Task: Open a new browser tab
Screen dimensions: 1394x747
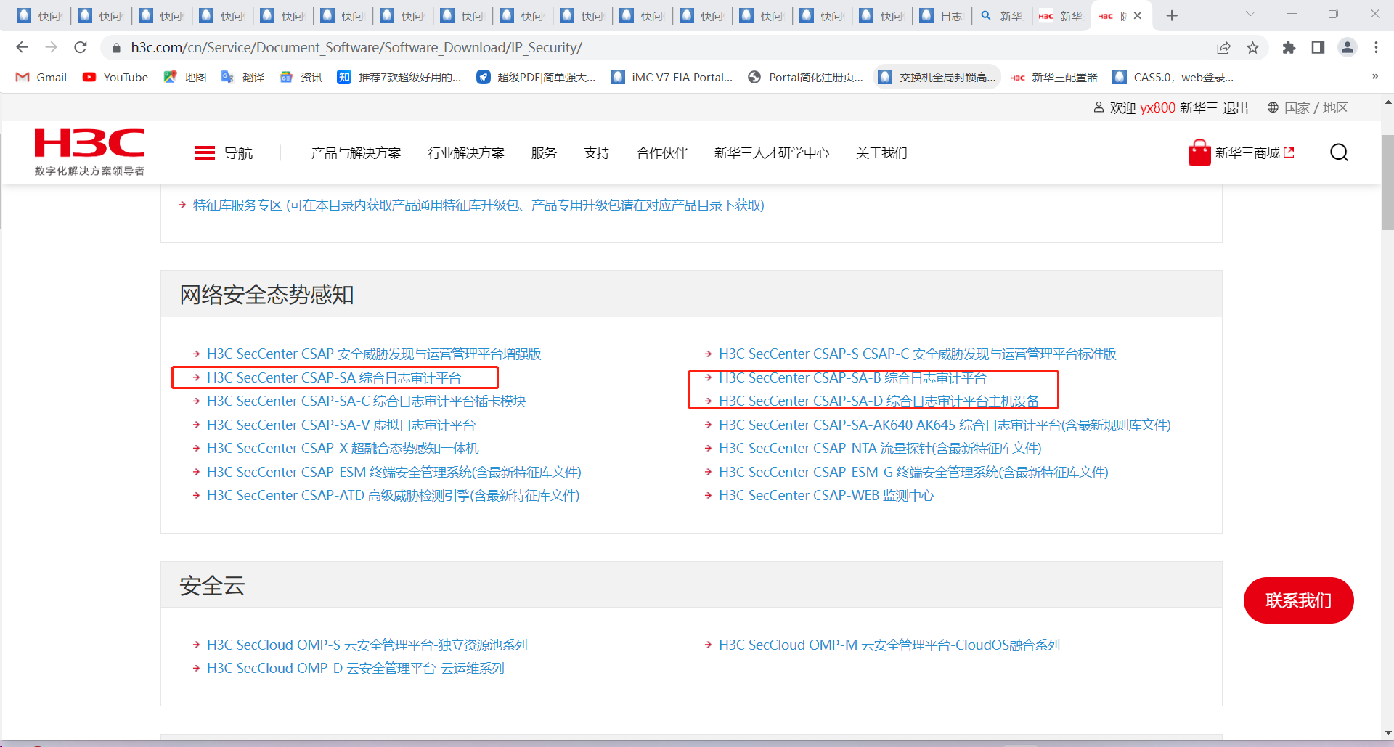Action: [x=1172, y=15]
